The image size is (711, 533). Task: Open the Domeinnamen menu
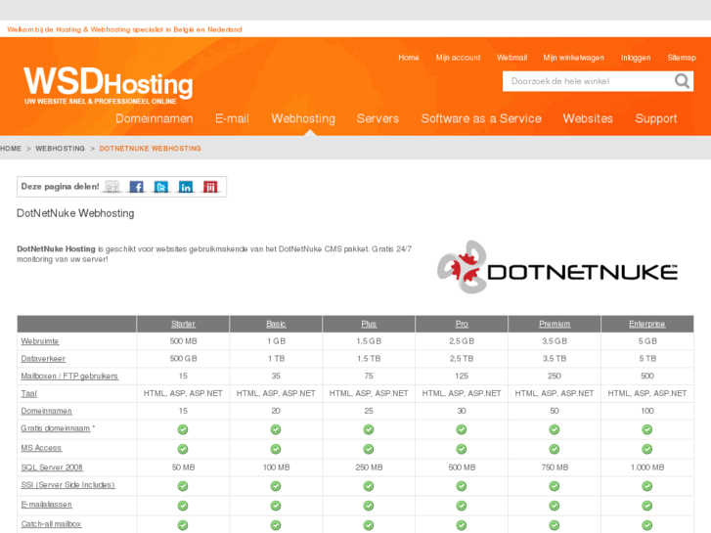point(155,119)
